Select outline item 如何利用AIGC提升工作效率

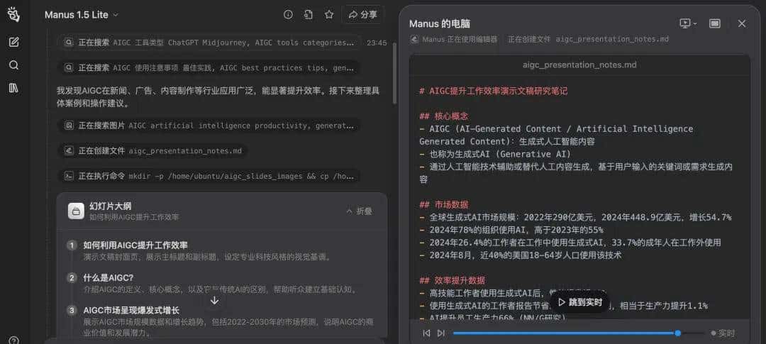pyautogui.click(x=135, y=245)
